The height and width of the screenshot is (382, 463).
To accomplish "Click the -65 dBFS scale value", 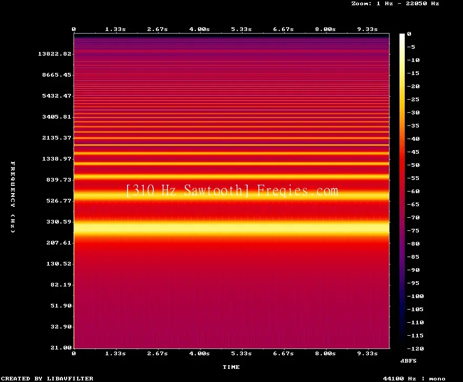I will point(413,204).
